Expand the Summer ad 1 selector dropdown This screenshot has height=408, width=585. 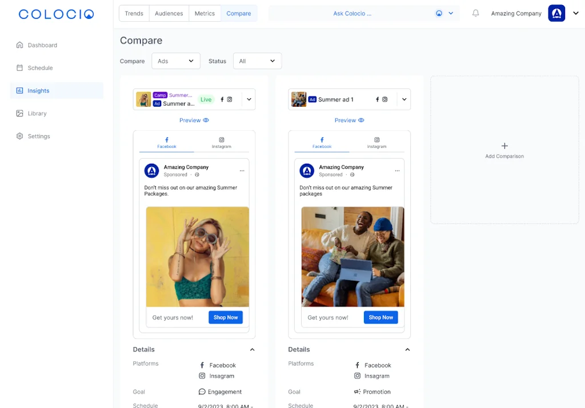coord(404,99)
